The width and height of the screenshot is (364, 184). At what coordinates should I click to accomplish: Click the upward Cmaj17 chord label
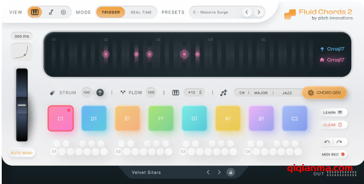tap(332, 49)
